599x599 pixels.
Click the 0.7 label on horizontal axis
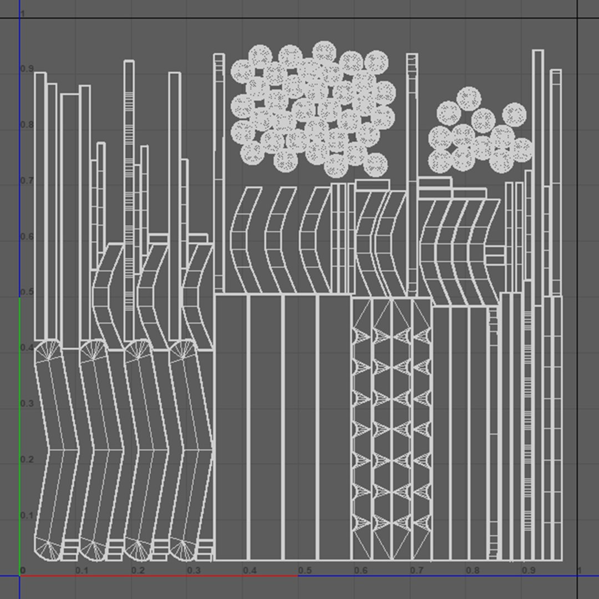point(417,571)
